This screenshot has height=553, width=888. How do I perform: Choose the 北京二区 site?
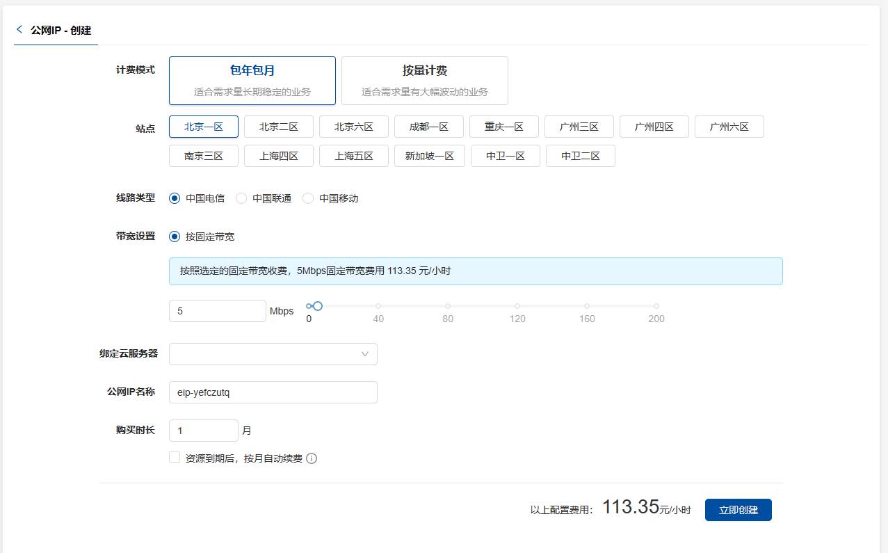pos(279,127)
